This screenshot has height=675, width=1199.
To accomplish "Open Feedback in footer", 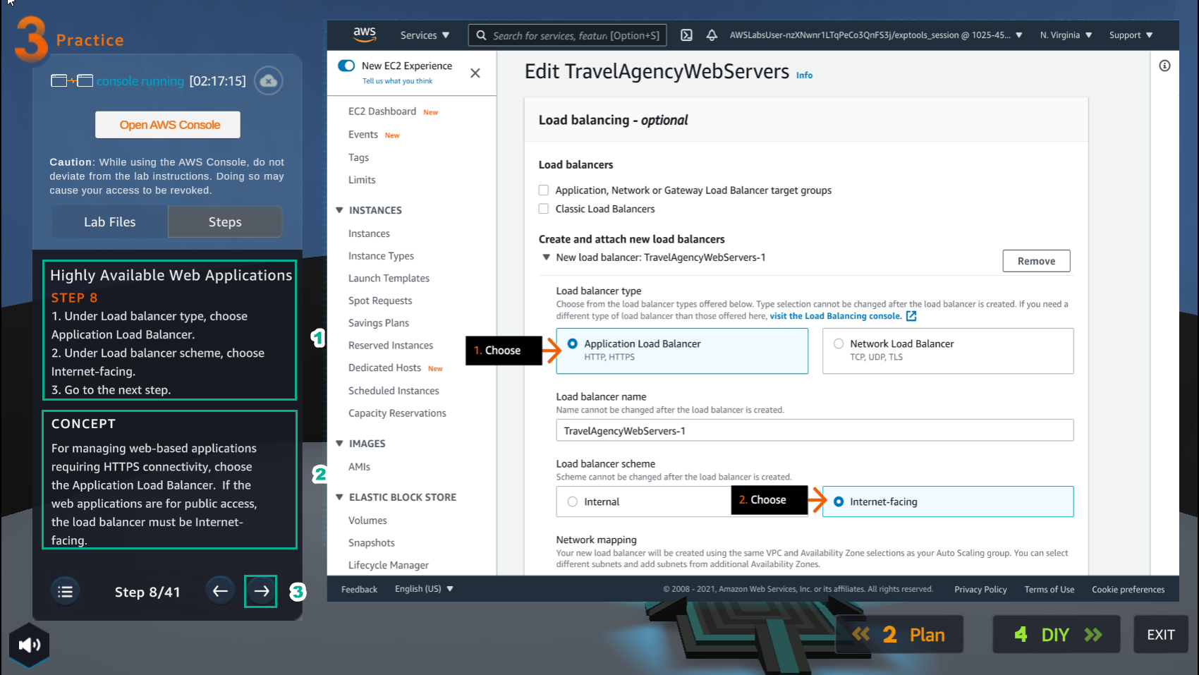I will click(359, 590).
